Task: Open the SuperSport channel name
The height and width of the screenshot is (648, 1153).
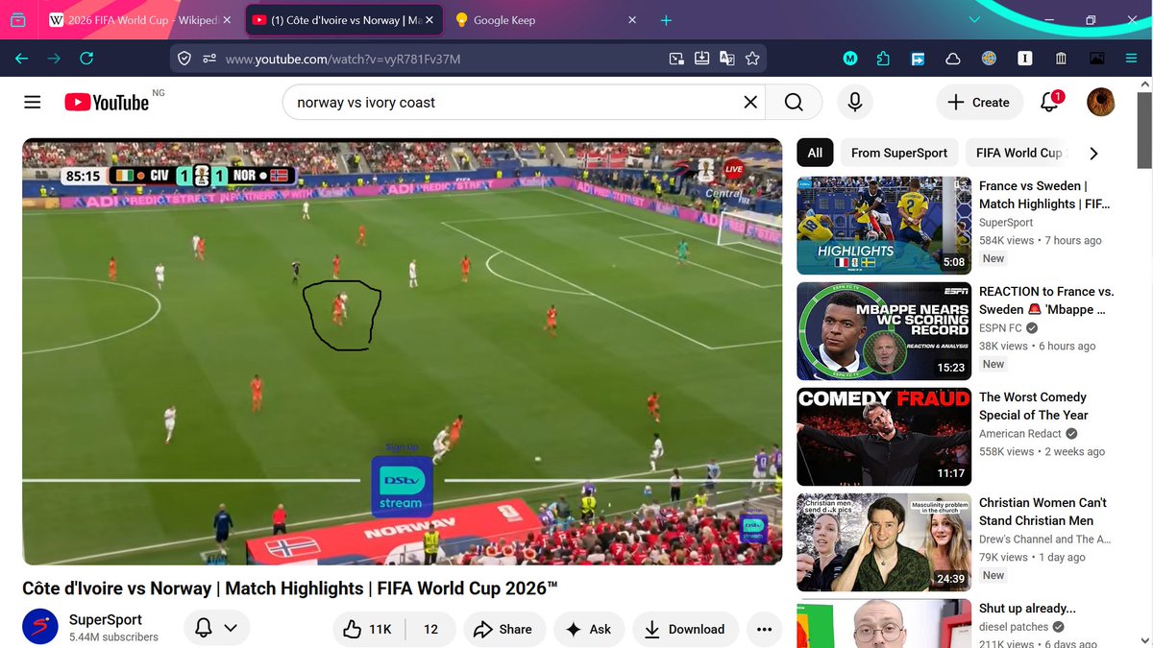Action: click(x=106, y=620)
